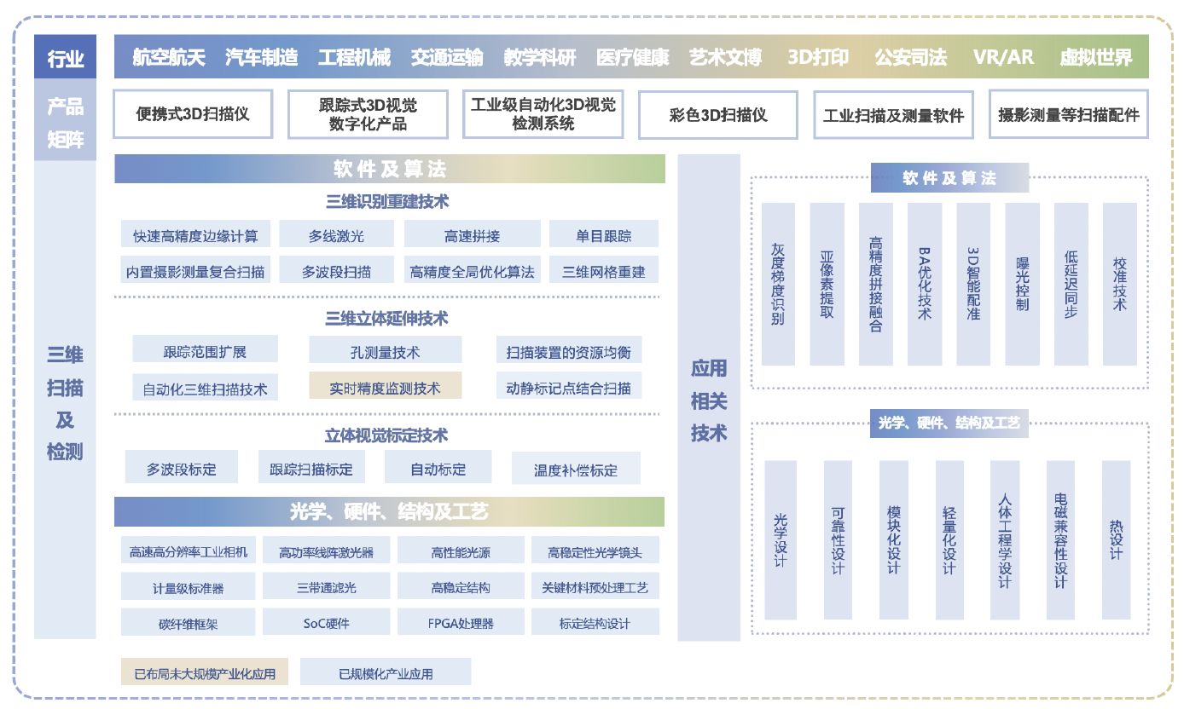Click the 应用相关技术 vertical banner

(x=709, y=397)
